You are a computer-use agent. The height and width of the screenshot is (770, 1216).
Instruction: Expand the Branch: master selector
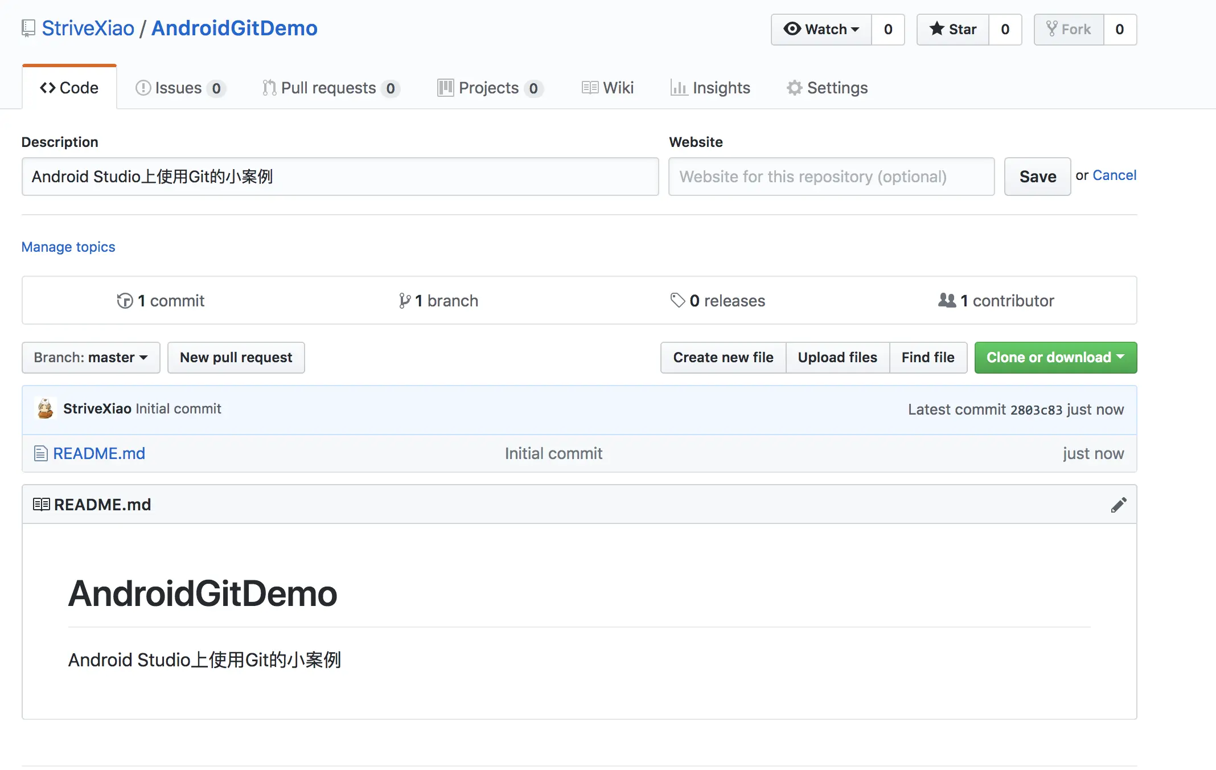click(91, 358)
